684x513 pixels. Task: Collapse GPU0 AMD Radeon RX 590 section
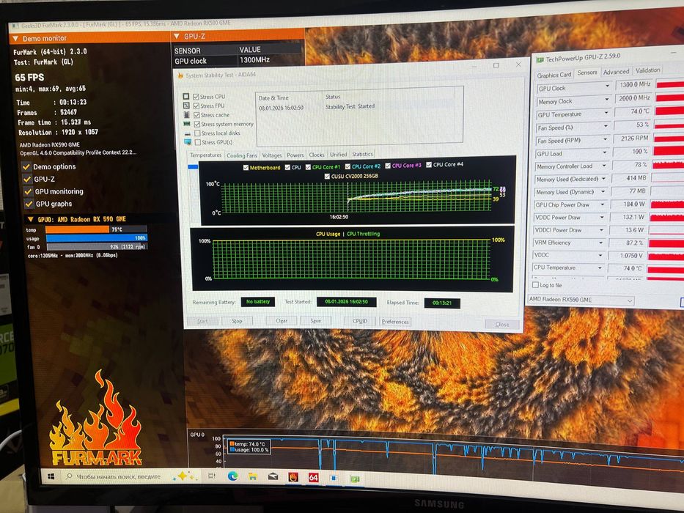coord(31,219)
